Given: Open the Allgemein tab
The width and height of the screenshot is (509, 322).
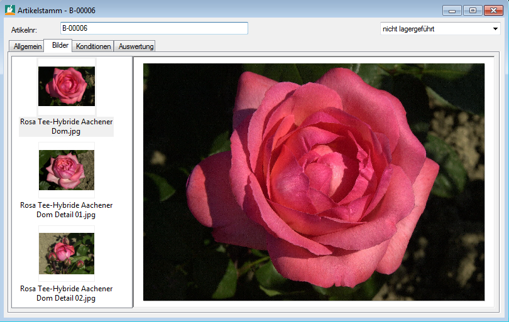Looking at the screenshot, I should coord(27,46).
